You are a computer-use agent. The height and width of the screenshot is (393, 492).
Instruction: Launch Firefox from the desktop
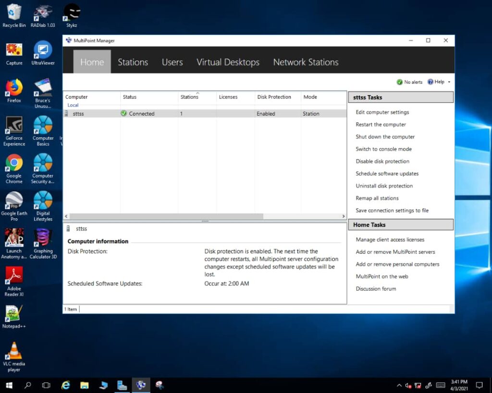[14, 91]
